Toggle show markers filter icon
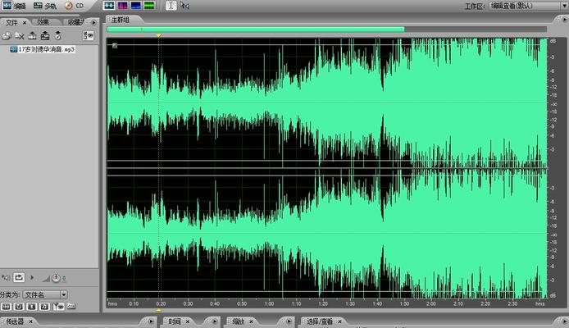Image resolution: width=569 pixels, height=328 pixels. pos(58,307)
